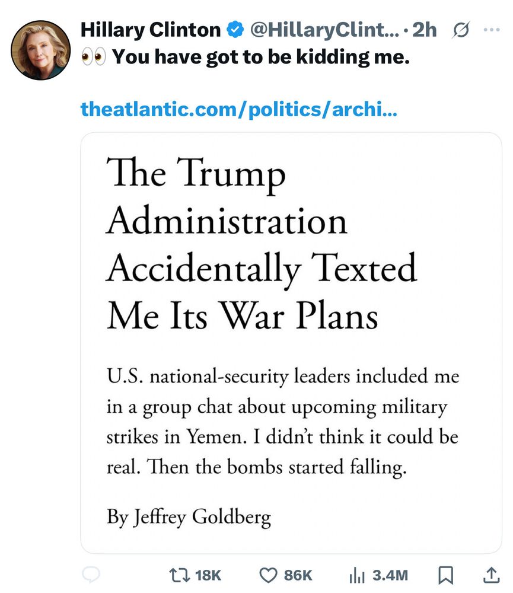This screenshot has height=593, width=513.
Task: Click the 86K likes count
Action: point(298,574)
